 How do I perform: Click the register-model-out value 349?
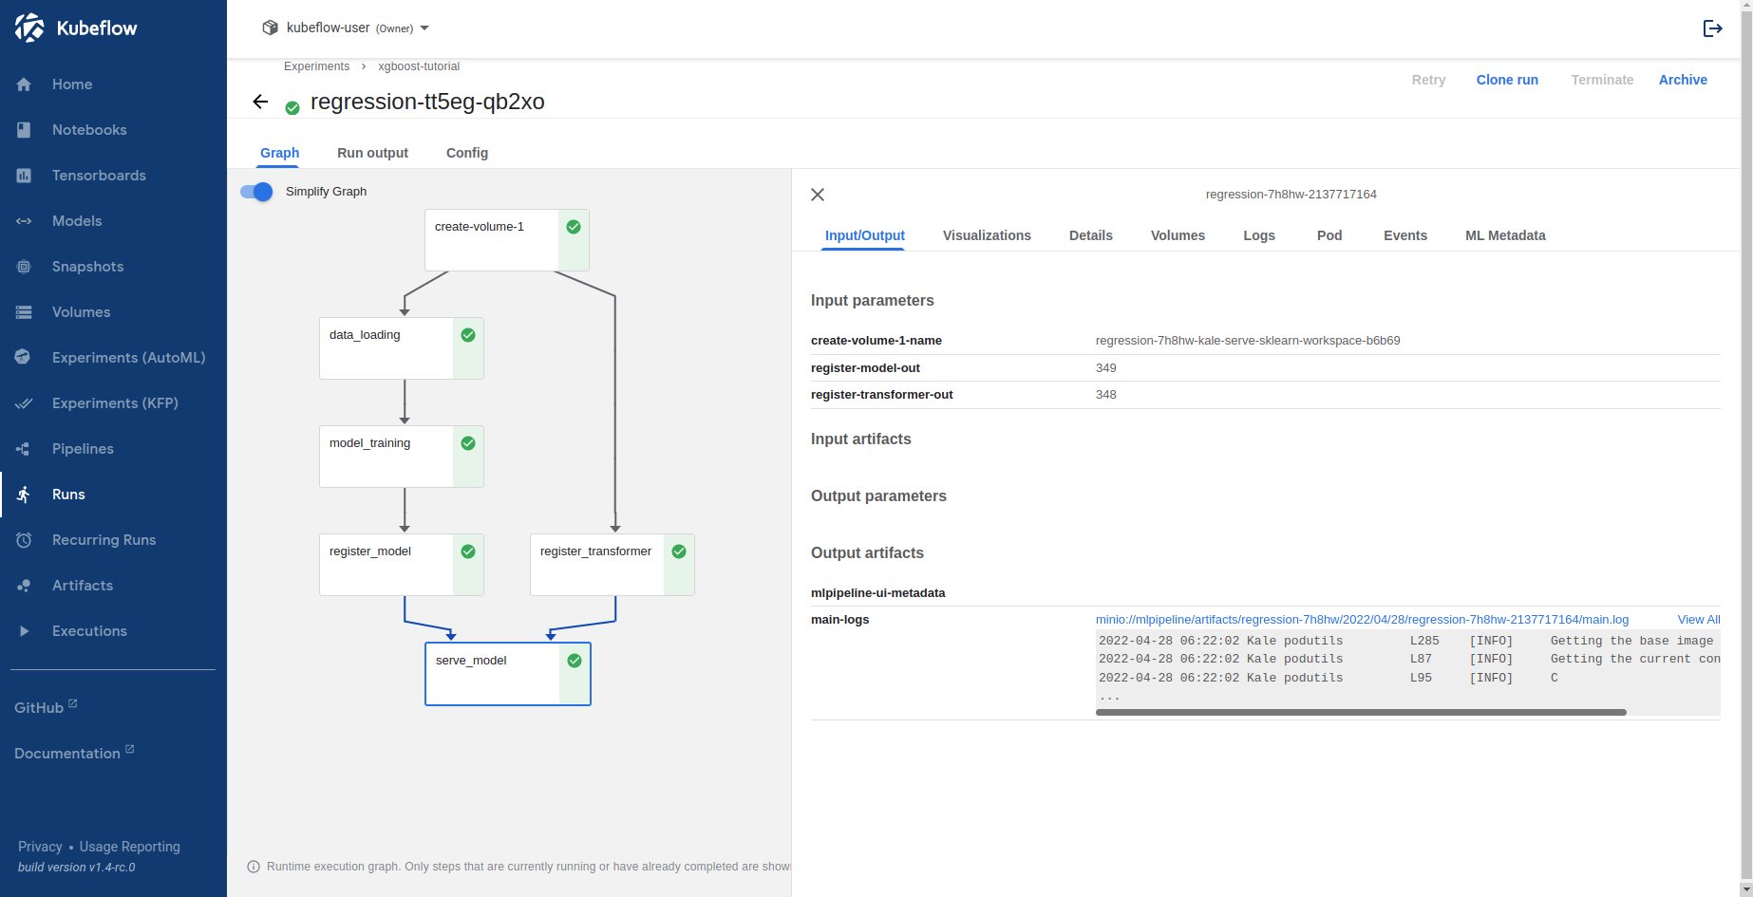[1106, 368]
